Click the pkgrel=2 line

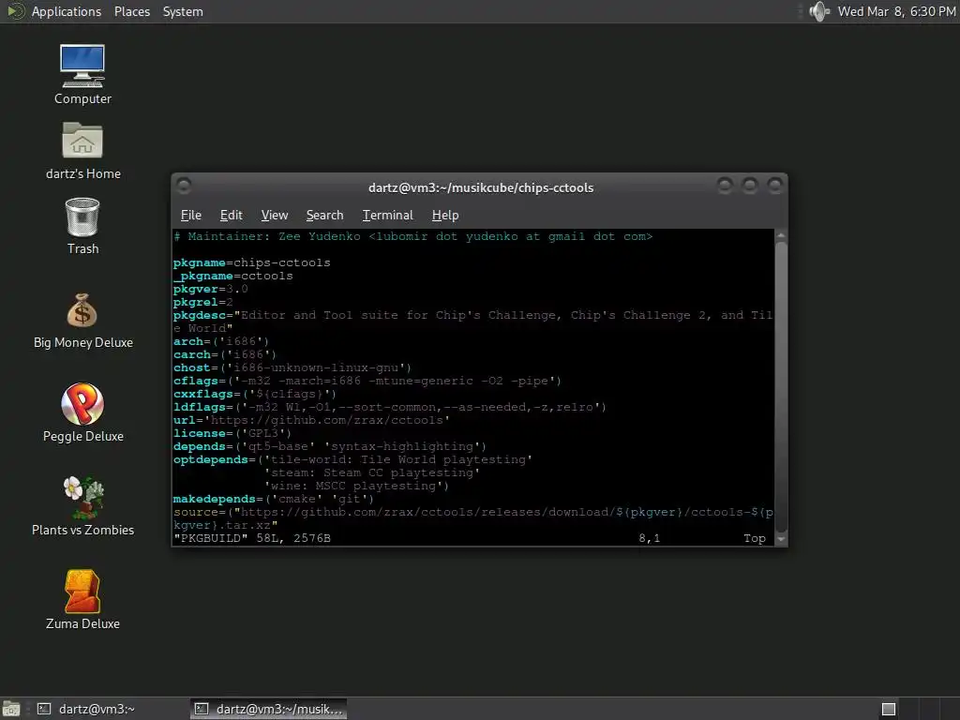click(203, 302)
